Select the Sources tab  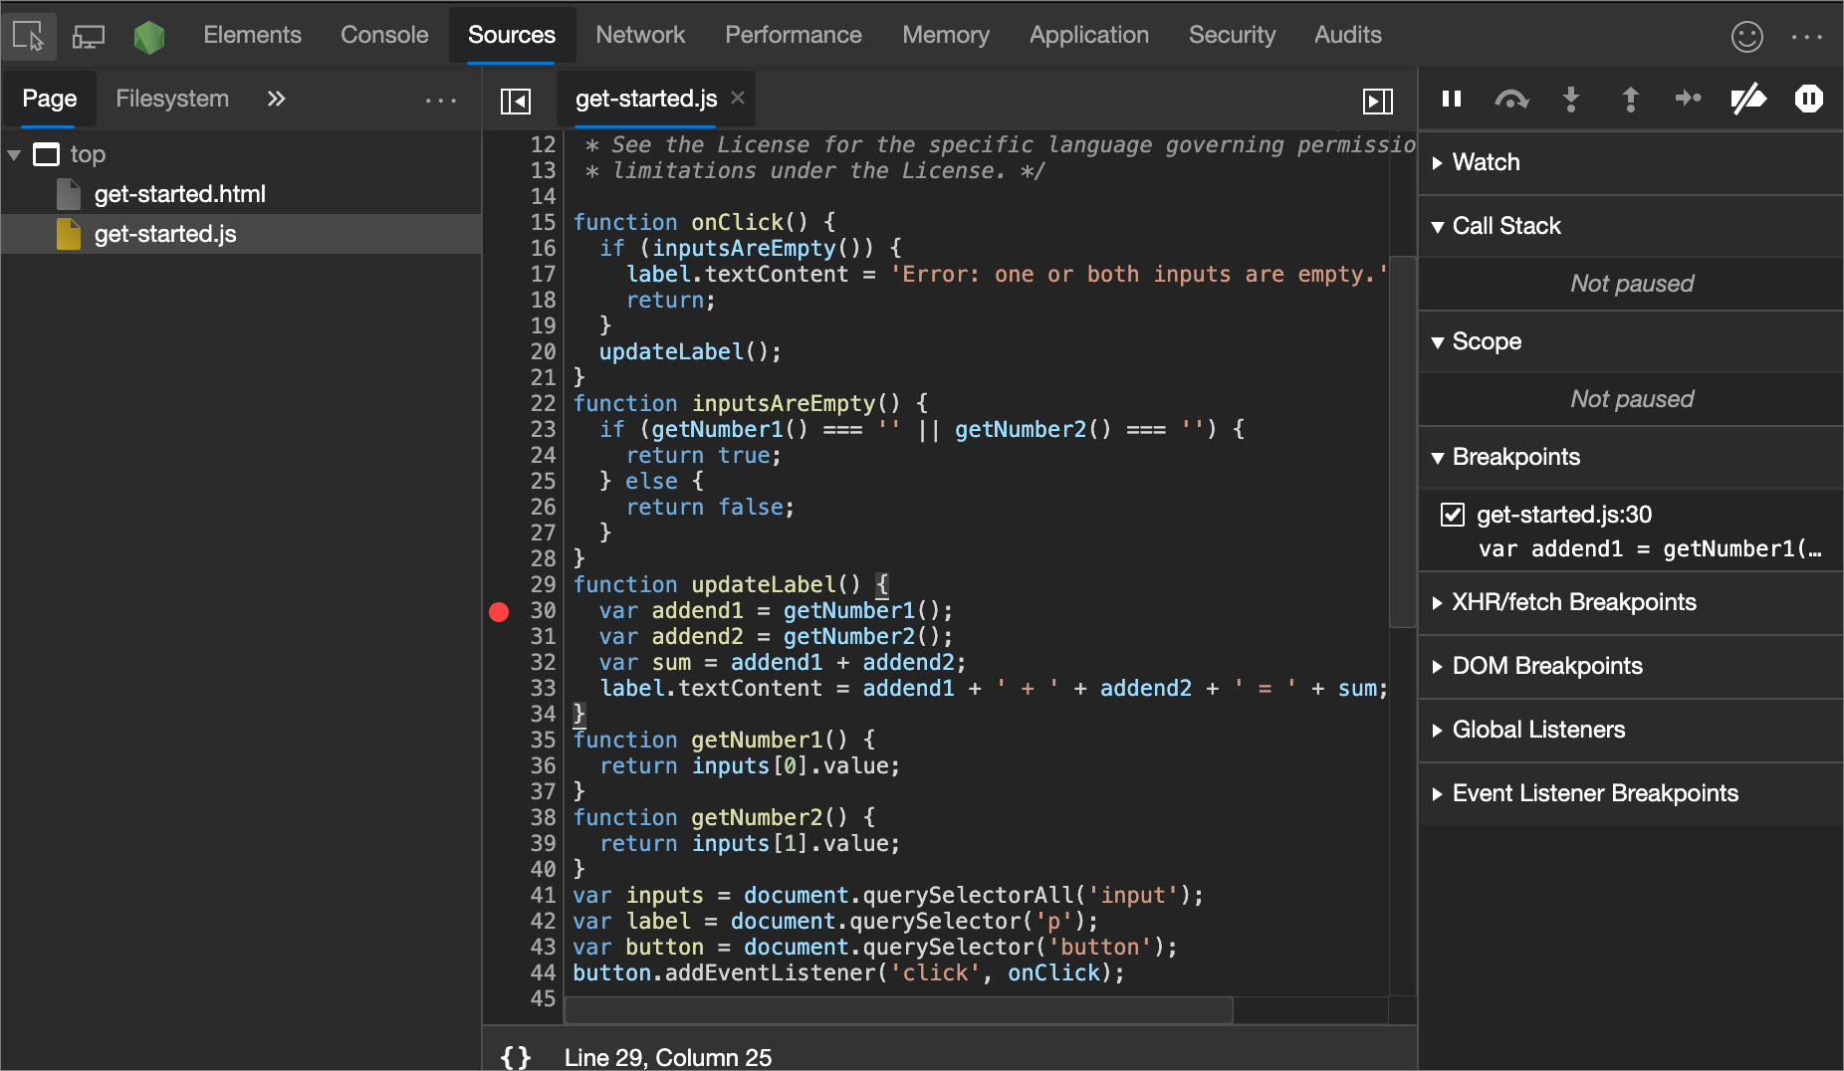[x=512, y=35]
